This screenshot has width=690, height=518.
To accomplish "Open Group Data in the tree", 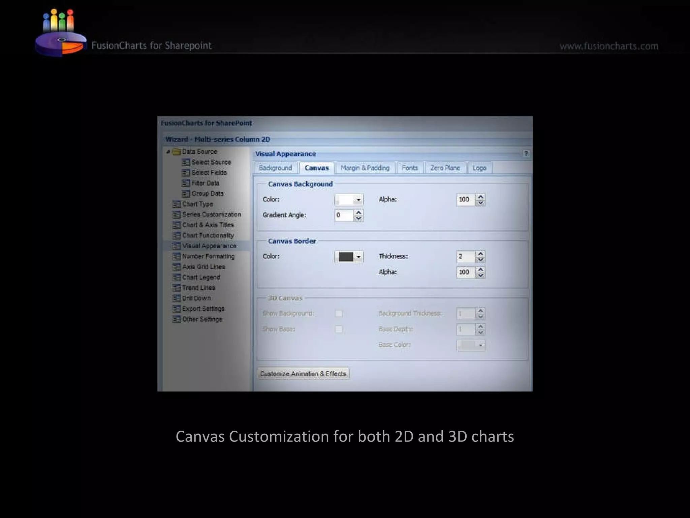I will (208, 194).
